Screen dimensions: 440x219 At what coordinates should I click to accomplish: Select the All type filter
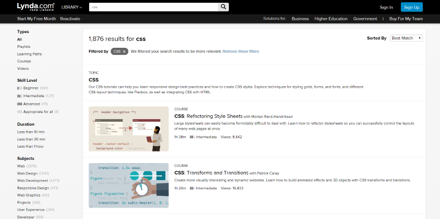pyautogui.click(x=19, y=40)
